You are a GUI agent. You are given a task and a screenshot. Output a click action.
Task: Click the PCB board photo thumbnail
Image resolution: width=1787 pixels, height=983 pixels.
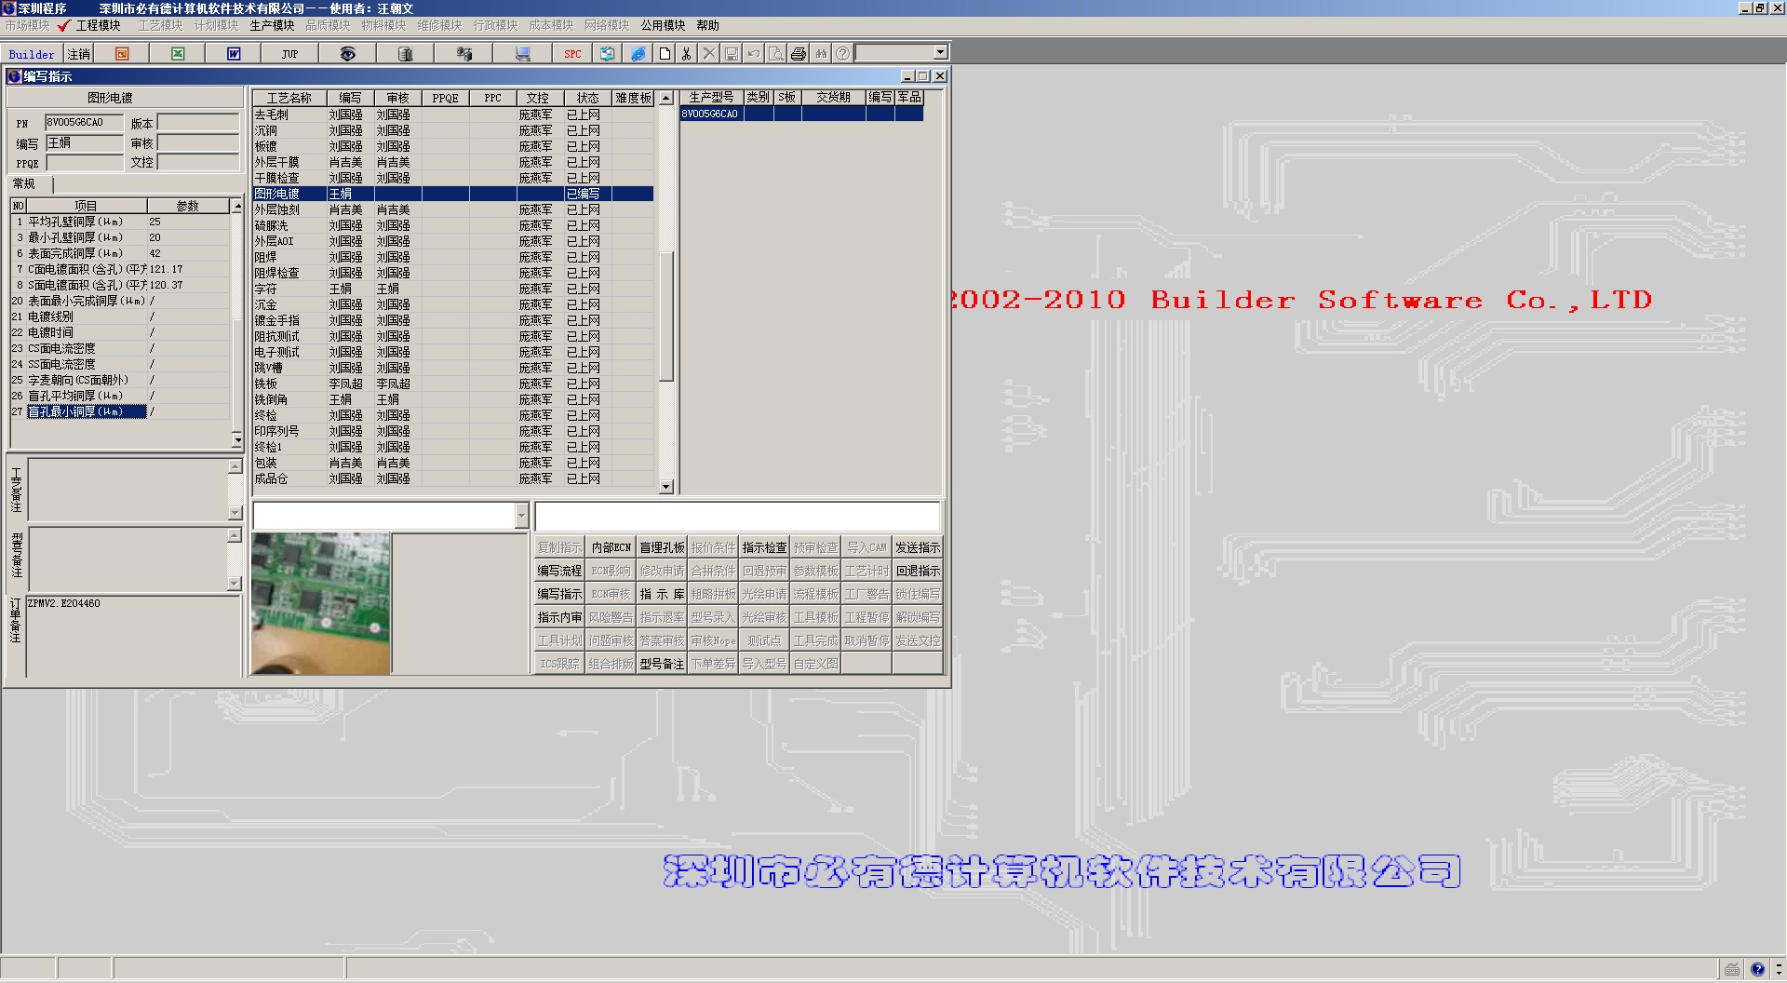pyautogui.click(x=321, y=603)
